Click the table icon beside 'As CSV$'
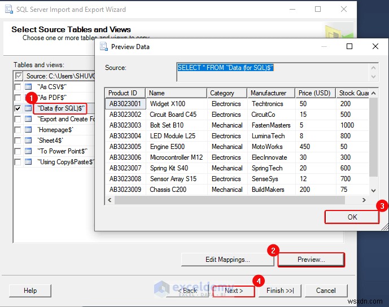 pos(28,87)
